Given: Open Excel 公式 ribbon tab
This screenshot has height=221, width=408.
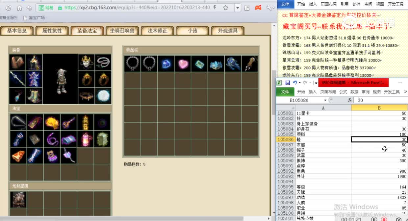Looking at the screenshot, I should [343, 92].
